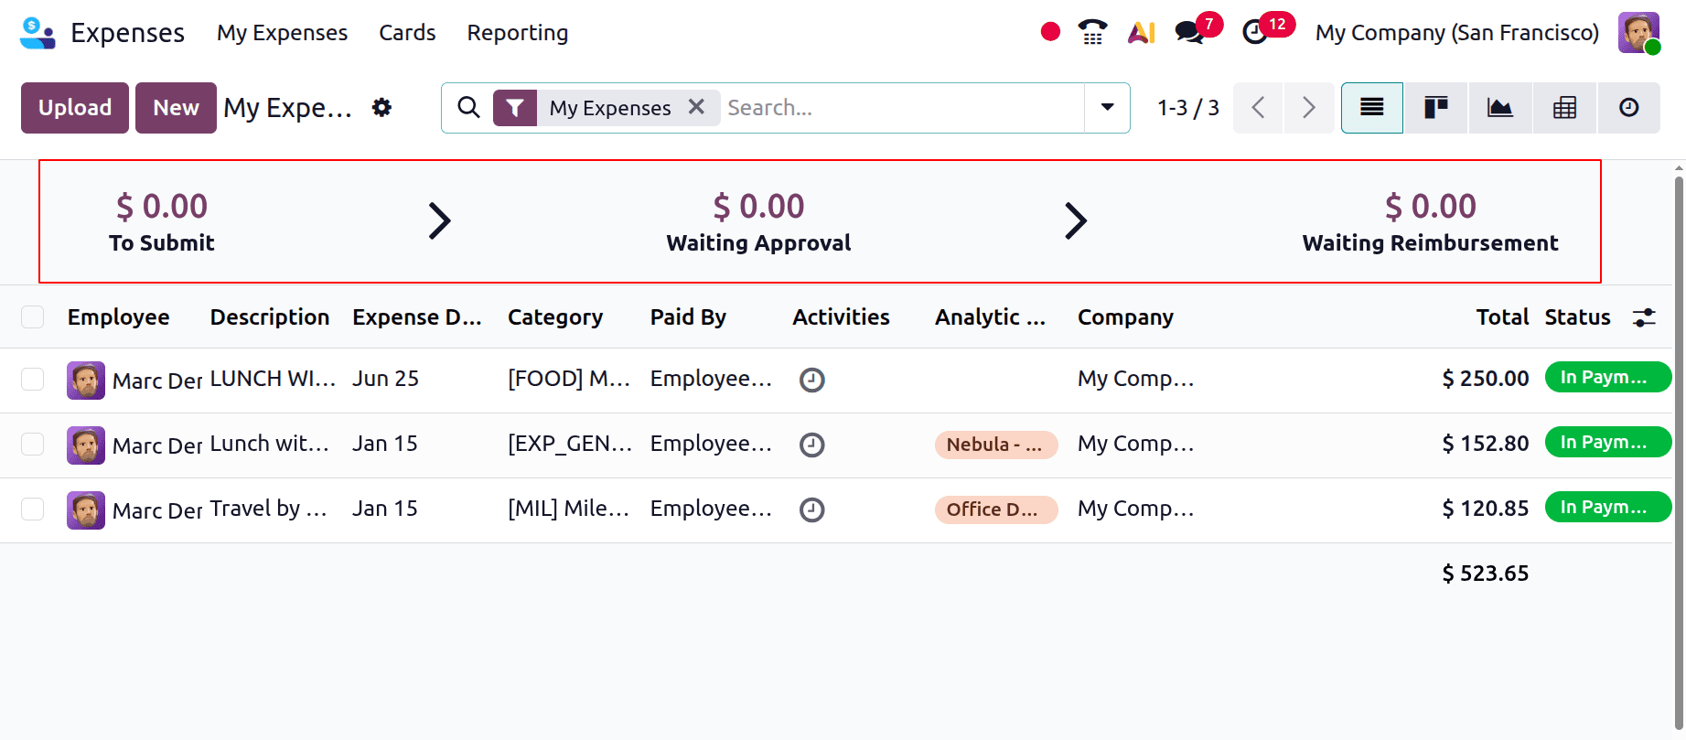Click the red recording indicator dot

[1050, 32]
